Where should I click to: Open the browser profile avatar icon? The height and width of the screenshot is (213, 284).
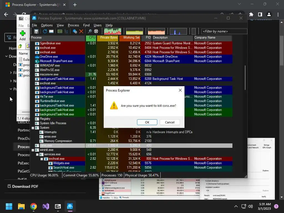269,14
